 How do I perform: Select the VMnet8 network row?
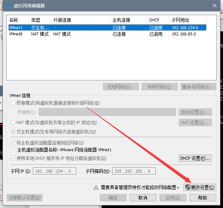pos(107,34)
